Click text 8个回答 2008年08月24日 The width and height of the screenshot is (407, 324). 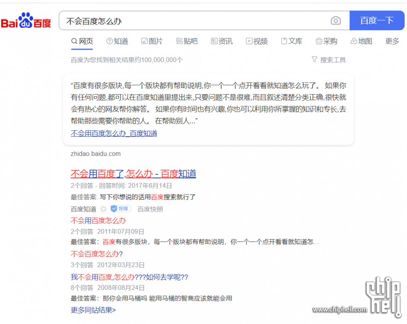[108, 287]
